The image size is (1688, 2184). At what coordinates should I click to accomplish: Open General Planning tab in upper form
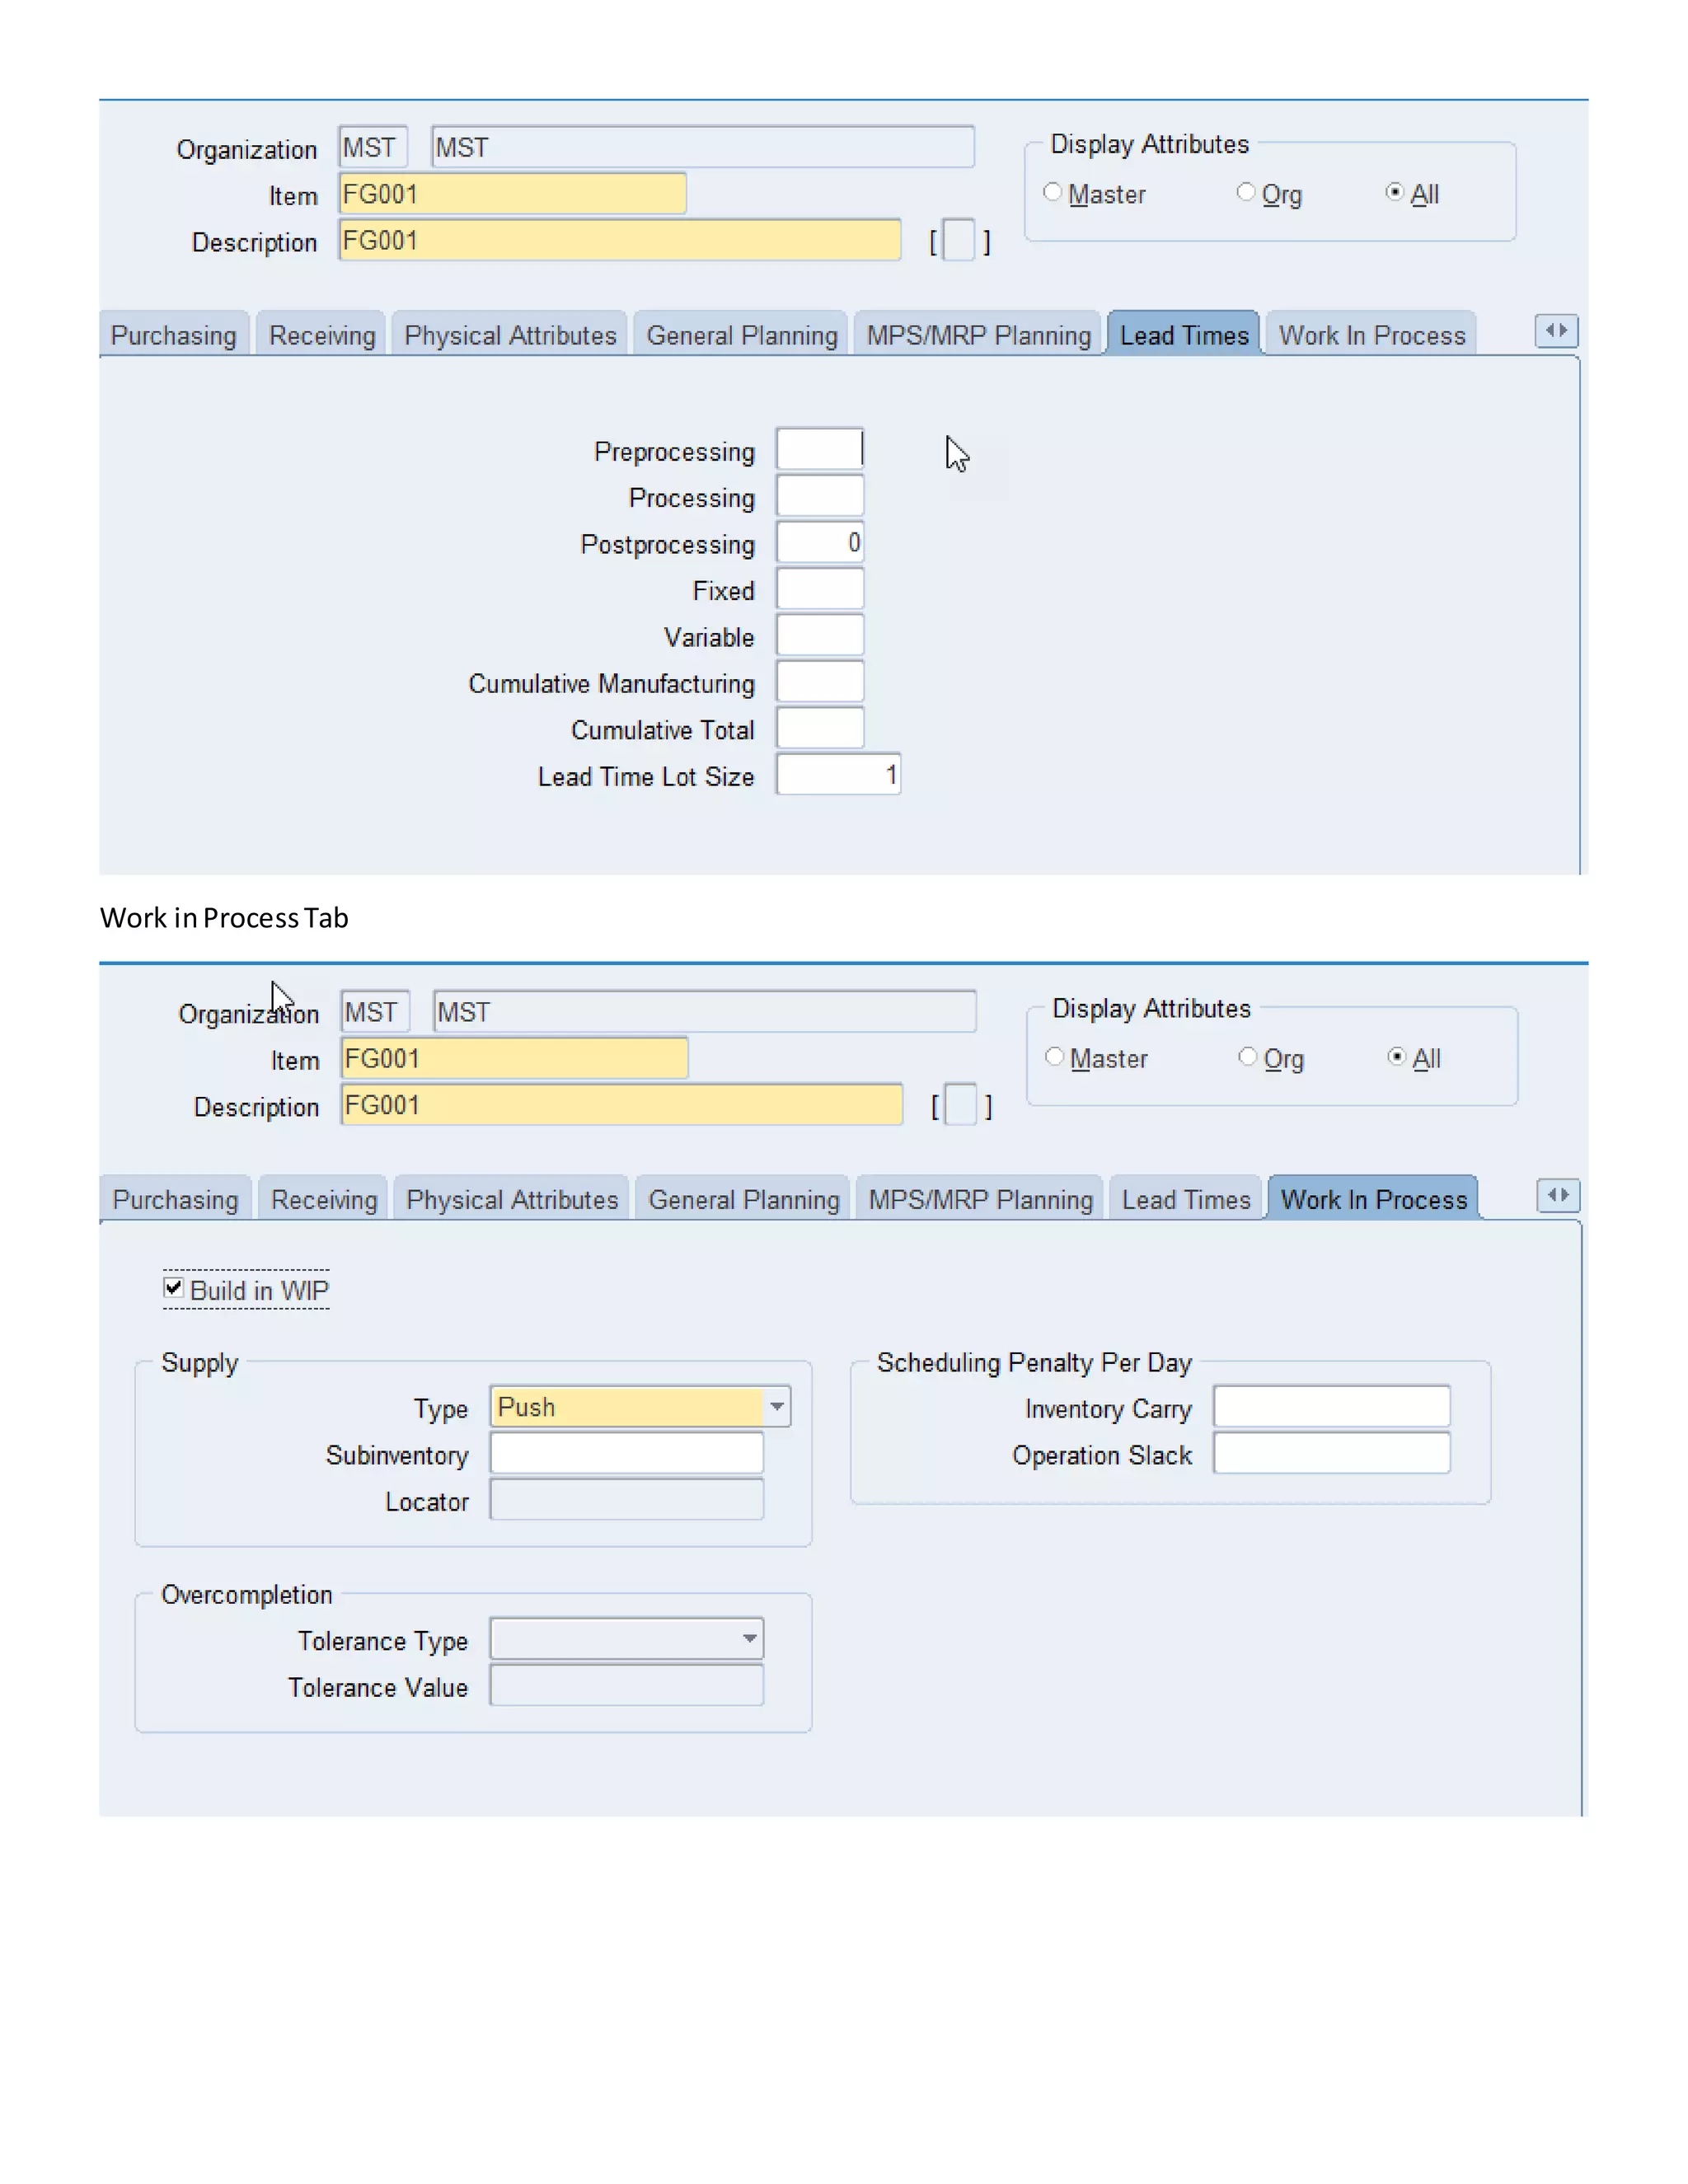(742, 335)
